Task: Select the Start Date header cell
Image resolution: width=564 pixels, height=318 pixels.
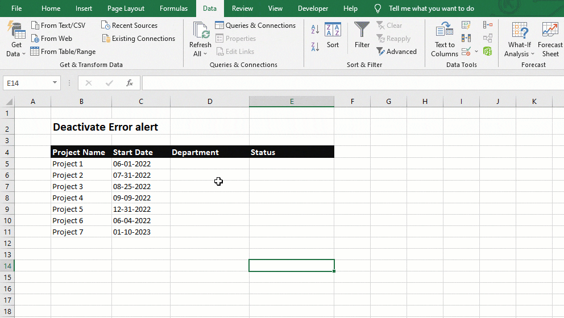Action: click(x=141, y=152)
